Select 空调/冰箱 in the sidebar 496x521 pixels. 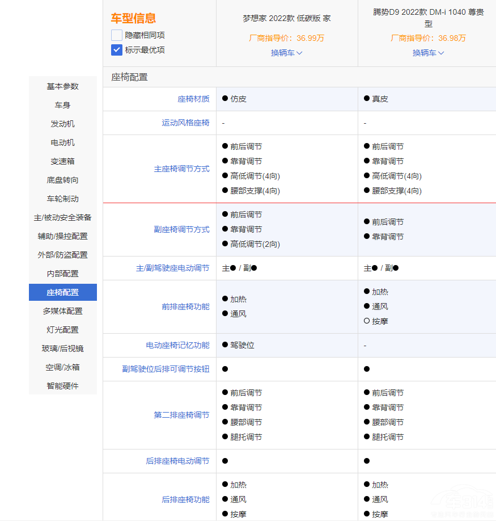(63, 367)
